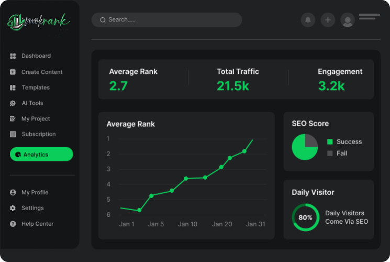Click the Engagement value 3.2k
Screen dimensions: 390x262
point(331,86)
